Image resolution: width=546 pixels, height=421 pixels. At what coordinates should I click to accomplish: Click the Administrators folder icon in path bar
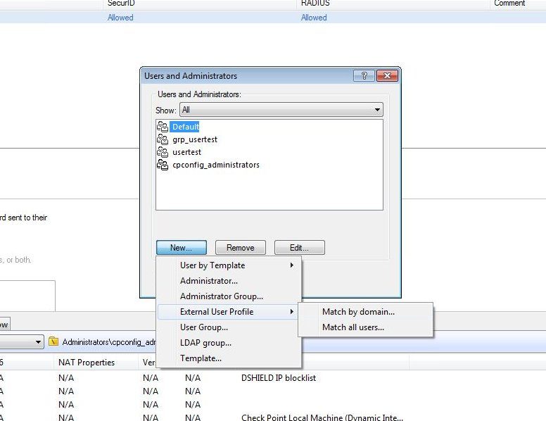[53, 342]
